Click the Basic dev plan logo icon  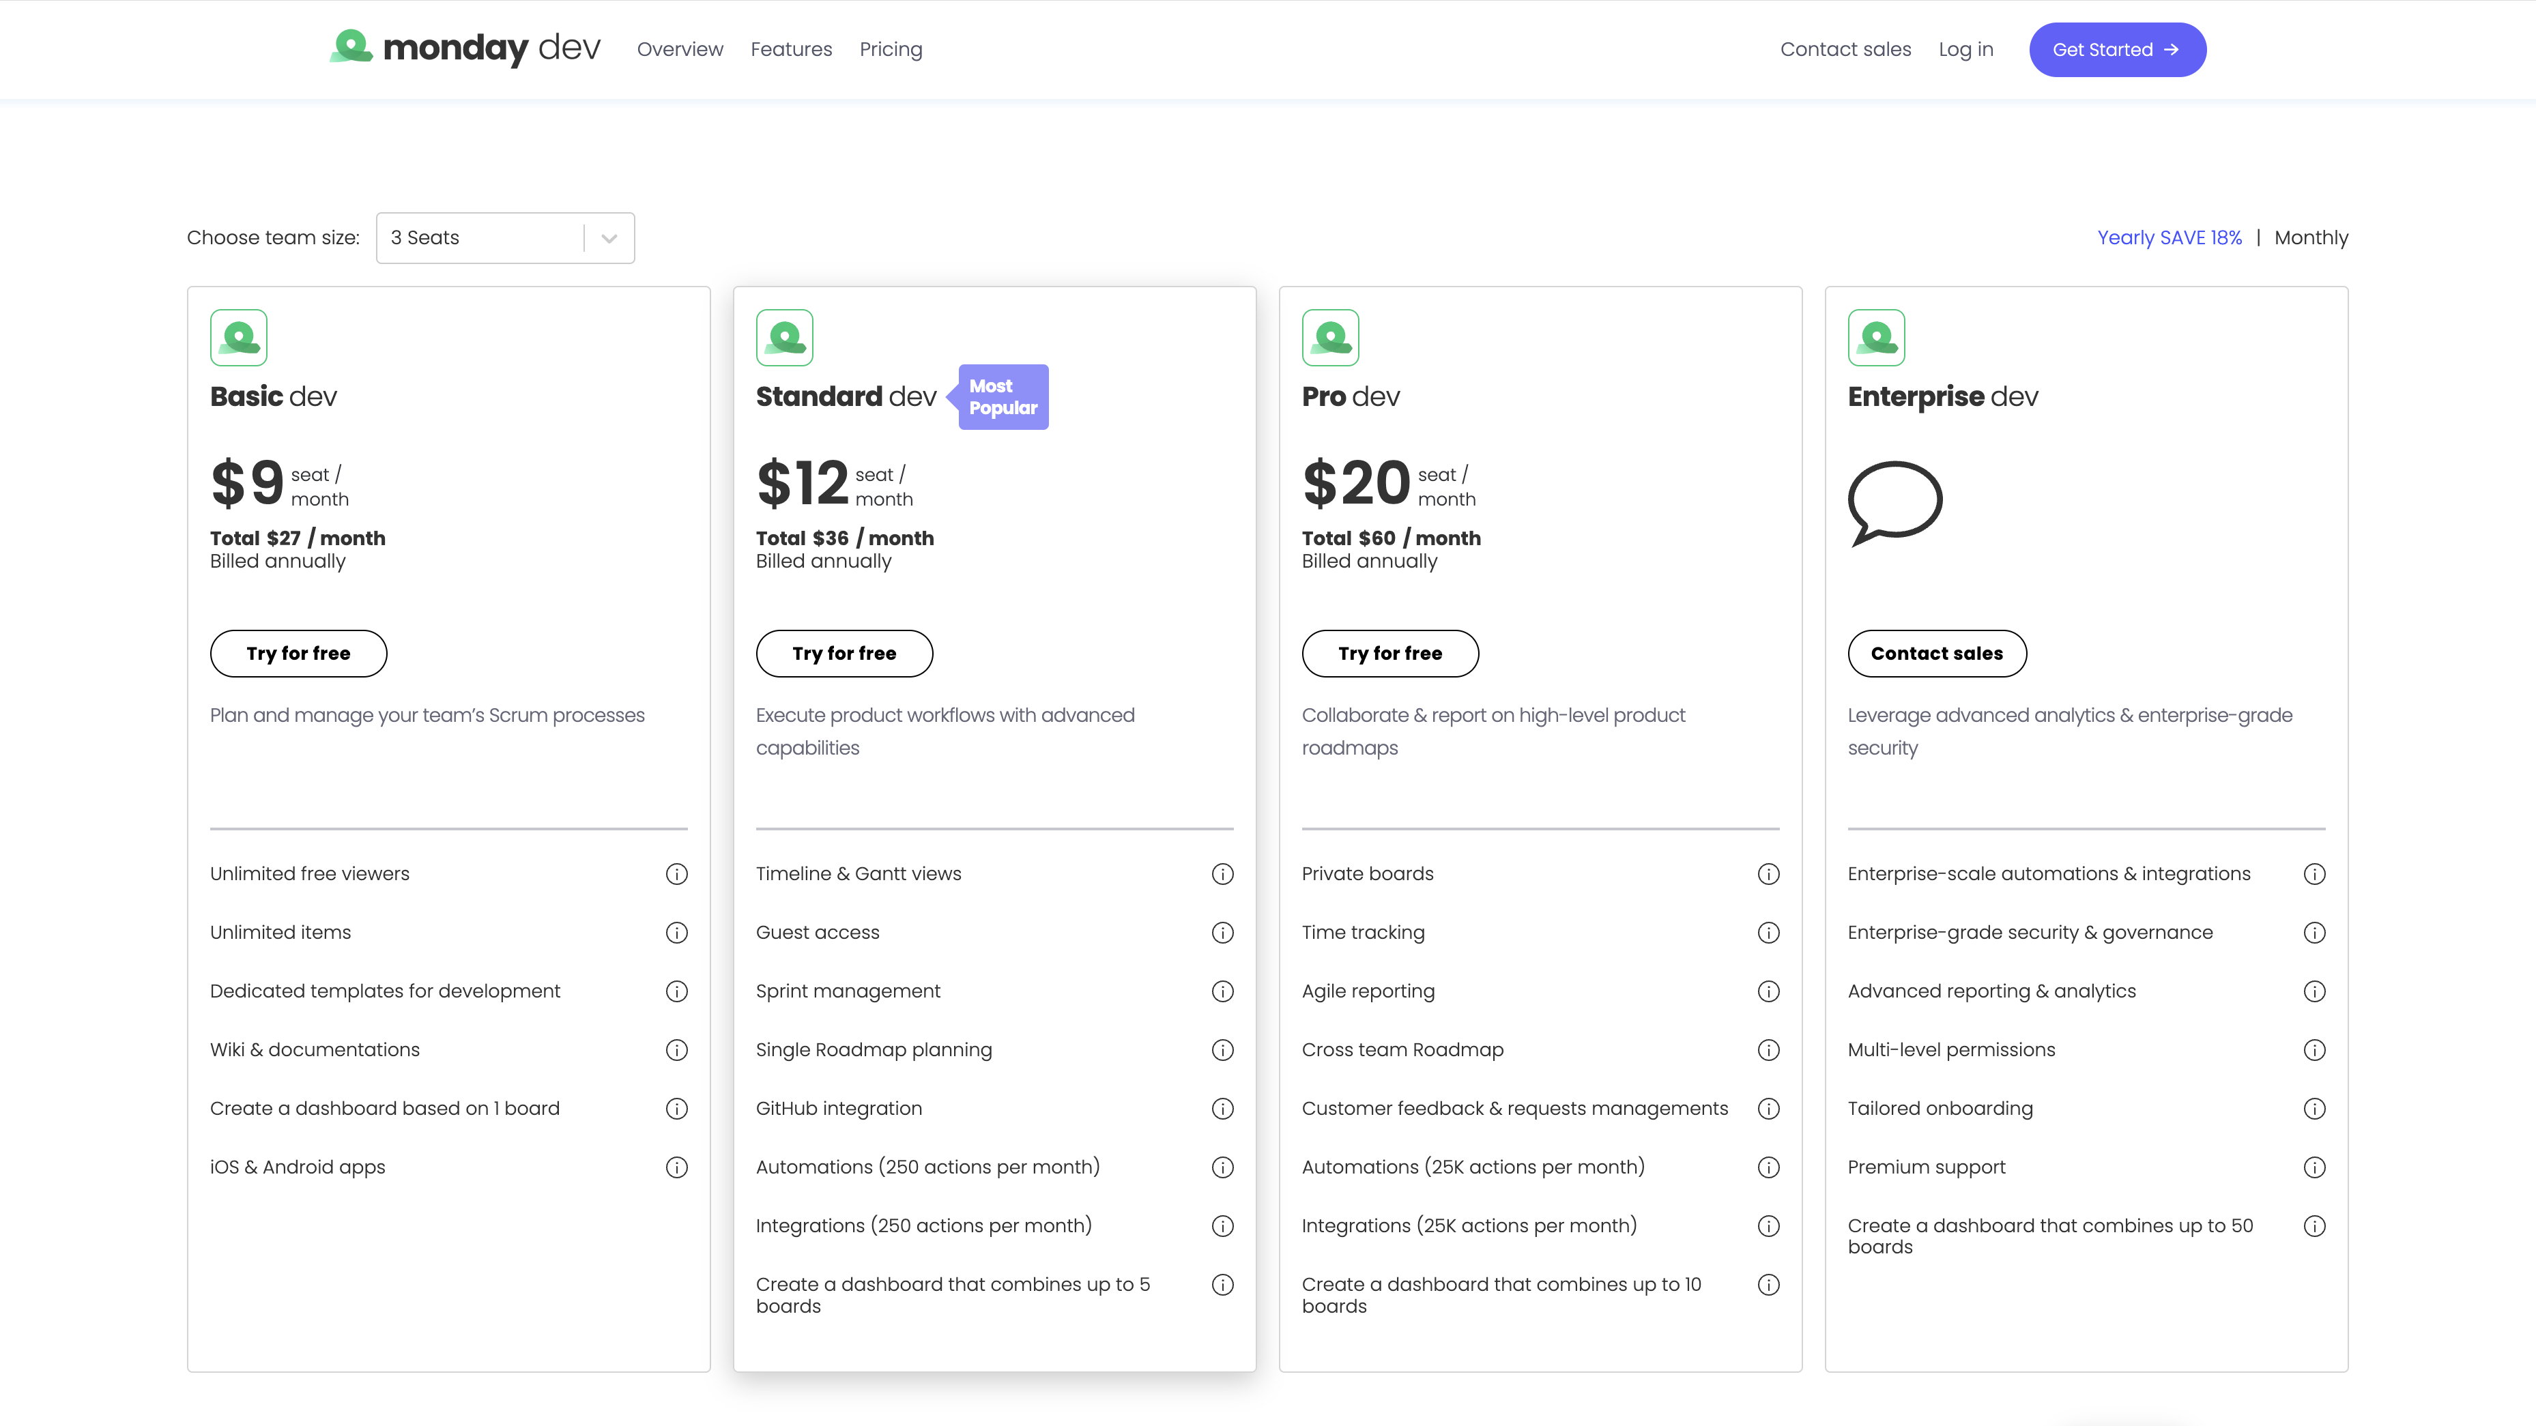tap(238, 338)
